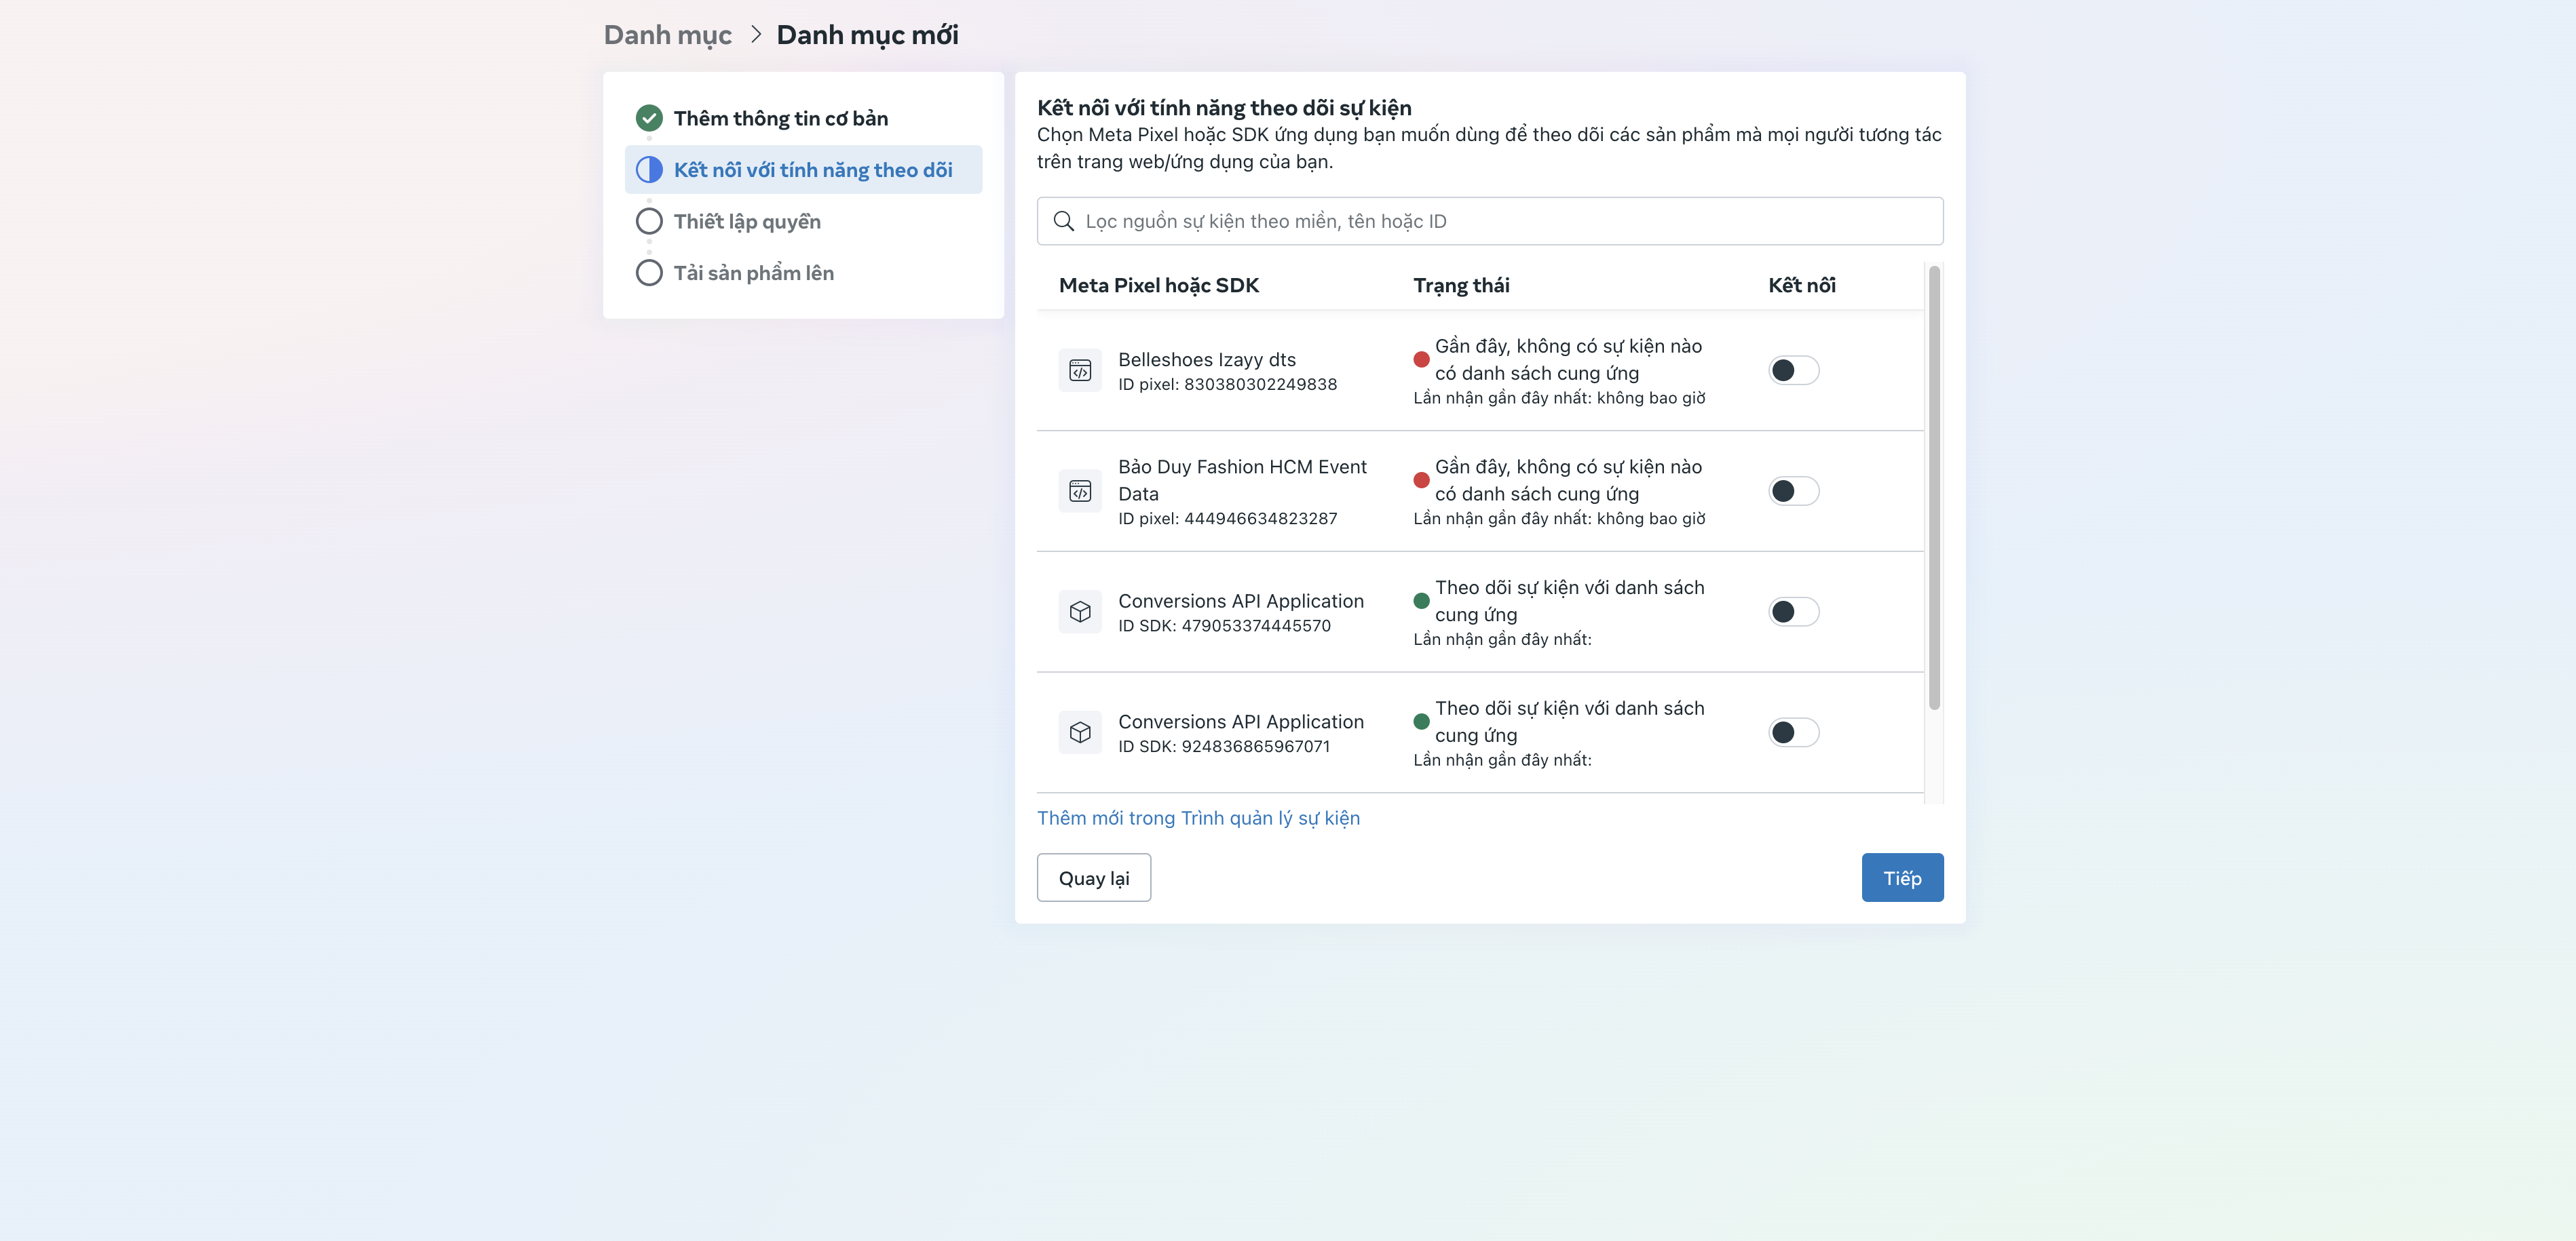This screenshot has width=2576, height=1241.
Task: Toggle connection for Belleshoes Izayy dts
Action: (x=1792, y=371)
